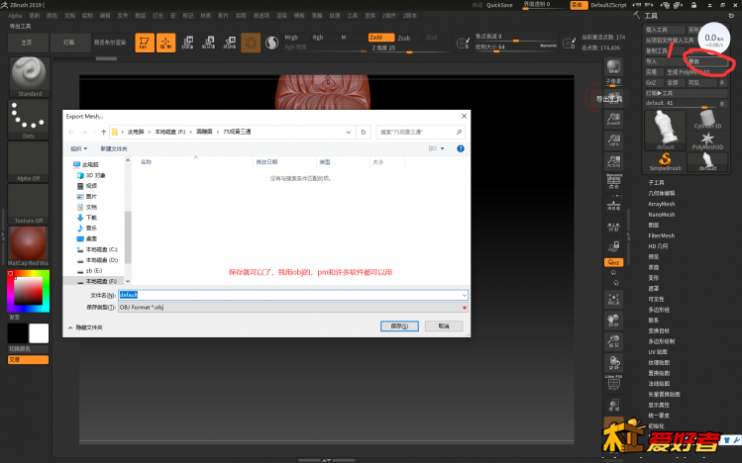The height and width of the screenshot is (463, 742).
Task: Open the Alpha Off slot
Action: point(29,161)
